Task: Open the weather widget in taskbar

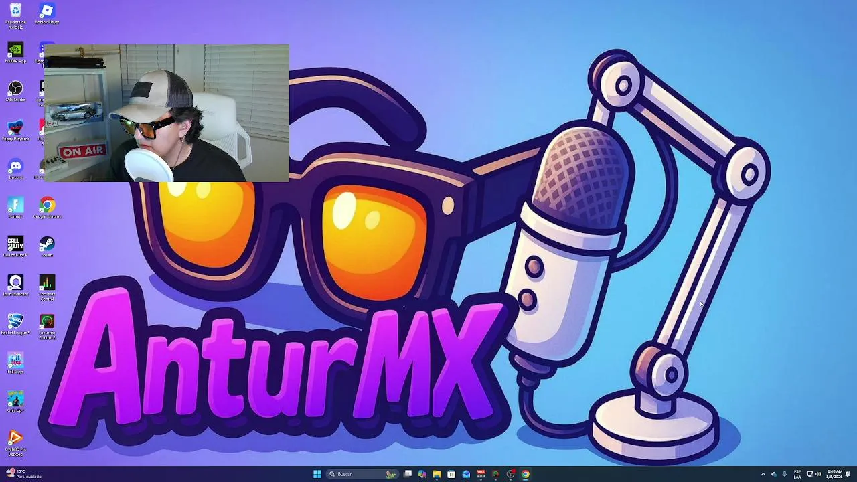Action: (x=24, y=474)
